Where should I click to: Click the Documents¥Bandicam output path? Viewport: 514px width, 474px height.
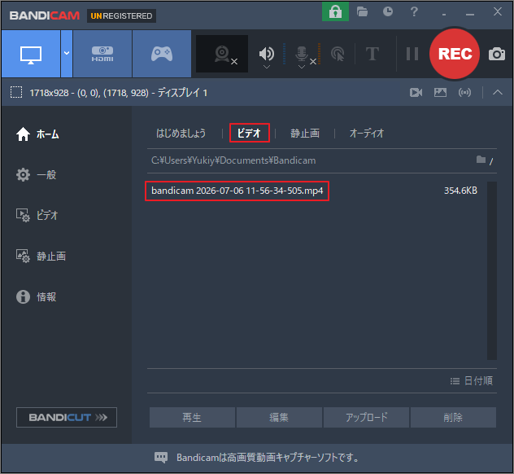233,160
